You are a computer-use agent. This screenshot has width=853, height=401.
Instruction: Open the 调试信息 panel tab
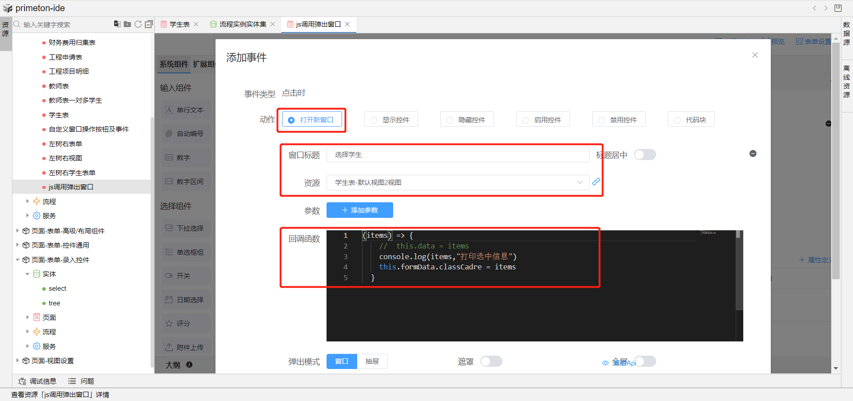point(38,381)
